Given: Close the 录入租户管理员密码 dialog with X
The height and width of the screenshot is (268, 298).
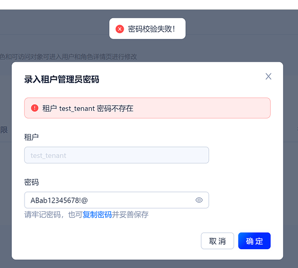Looking at the screenshot, I should (x=269, y=77).
